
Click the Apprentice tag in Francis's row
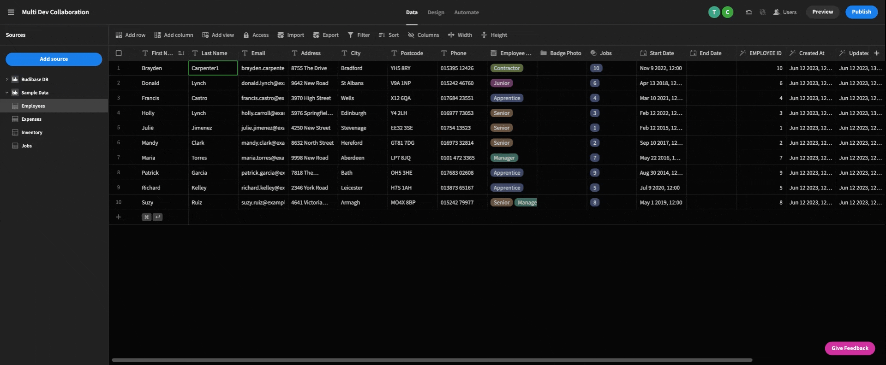[x=507, y=98]
